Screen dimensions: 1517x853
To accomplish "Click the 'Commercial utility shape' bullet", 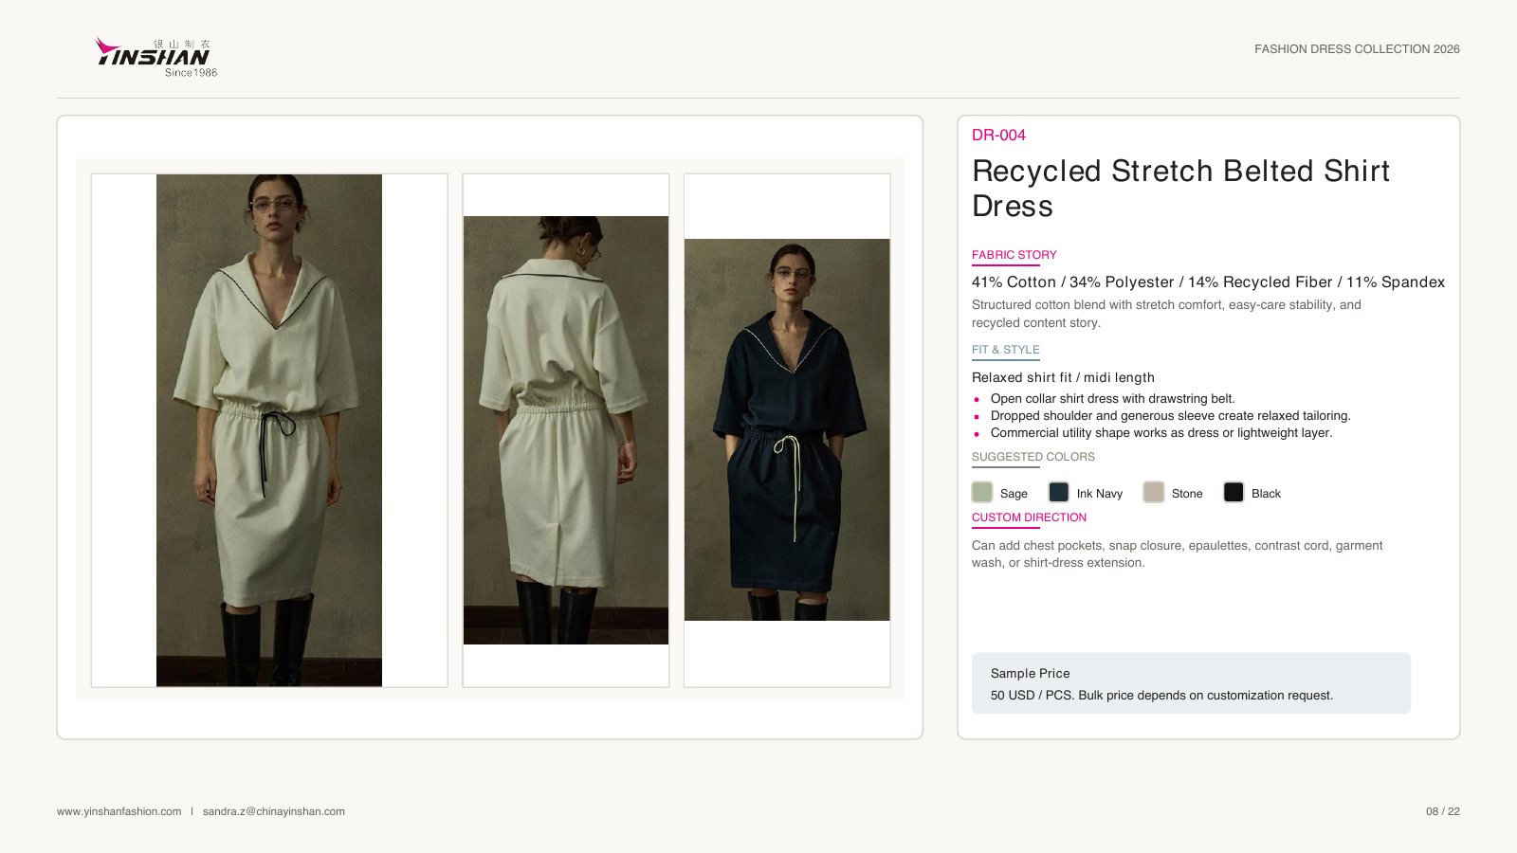I will (x=1161, y=433).
